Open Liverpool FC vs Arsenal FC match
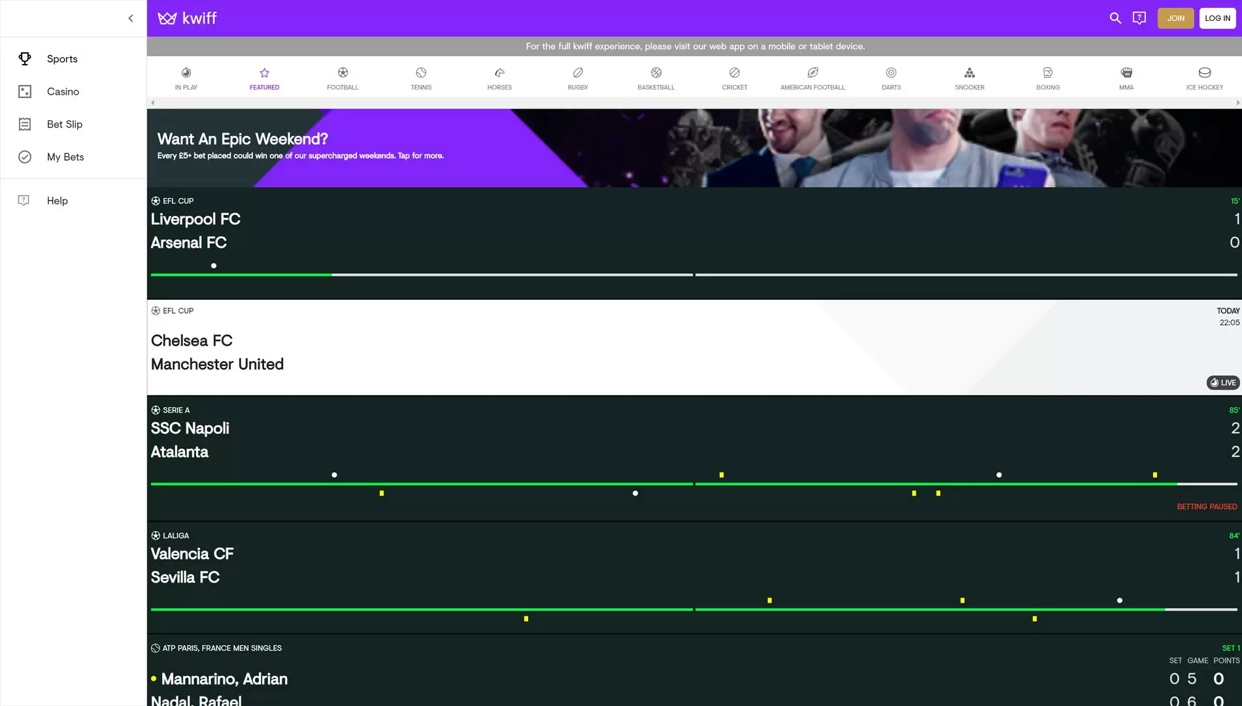The height and width of the screenshot is (706, 1242). pos(694,243)
